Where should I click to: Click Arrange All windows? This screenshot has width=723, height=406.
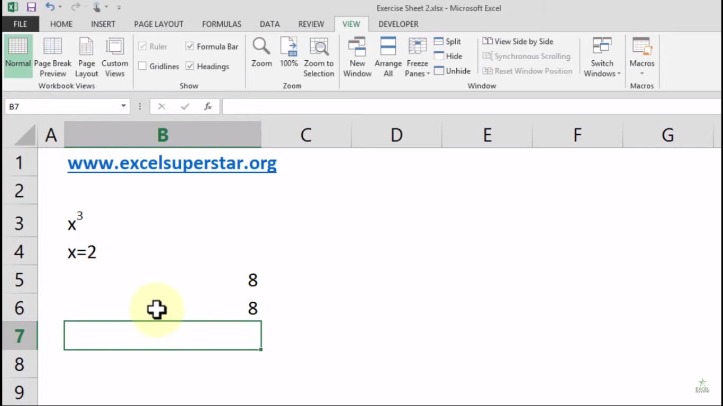click(x=388, y=57)
